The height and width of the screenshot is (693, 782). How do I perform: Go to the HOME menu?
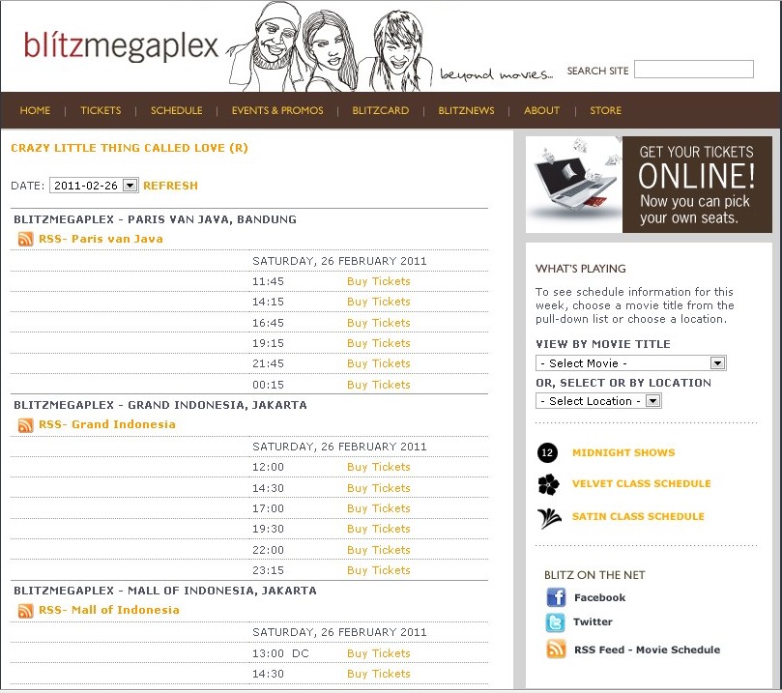[35, 111]
